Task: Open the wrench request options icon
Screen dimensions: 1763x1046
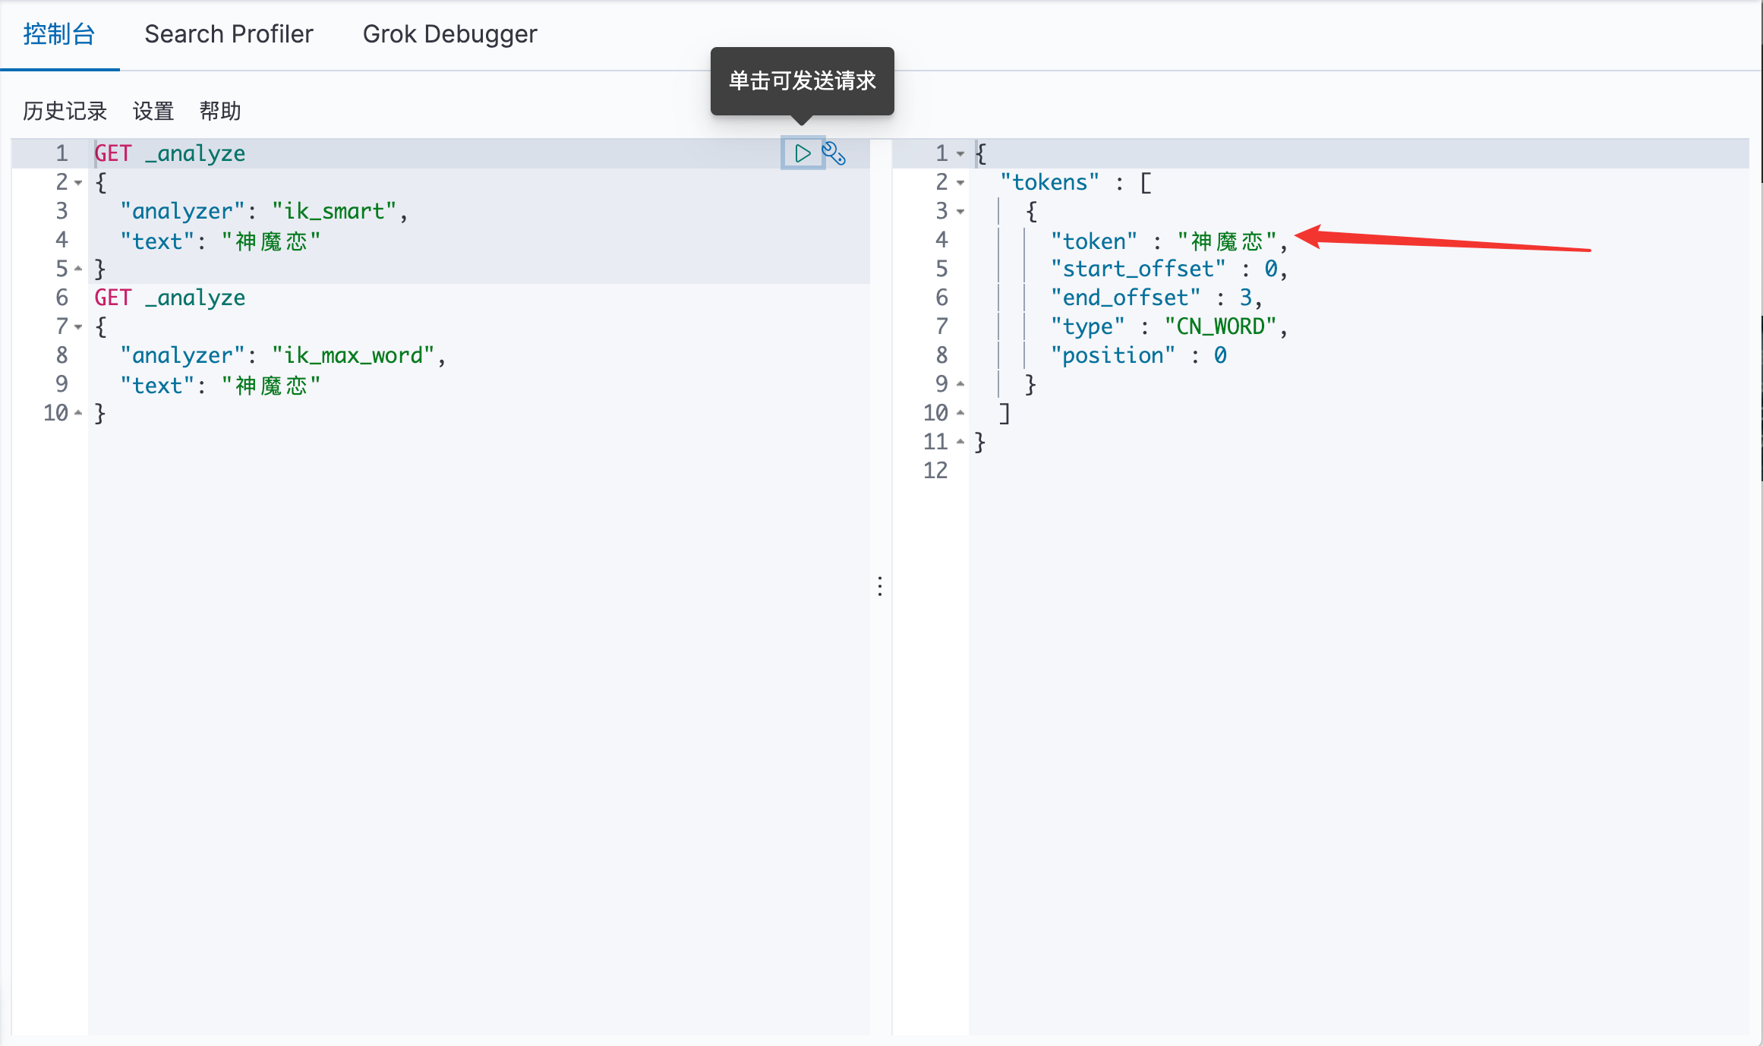Action: 834,153
